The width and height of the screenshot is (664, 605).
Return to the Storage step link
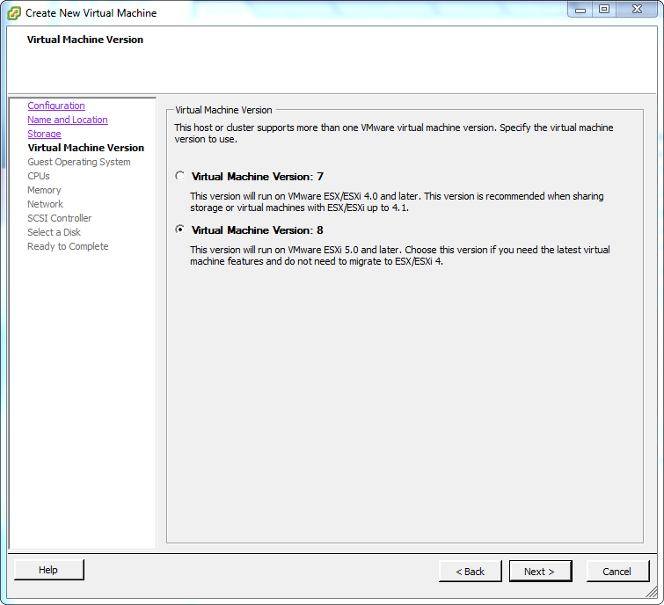[x=44, y=134]
